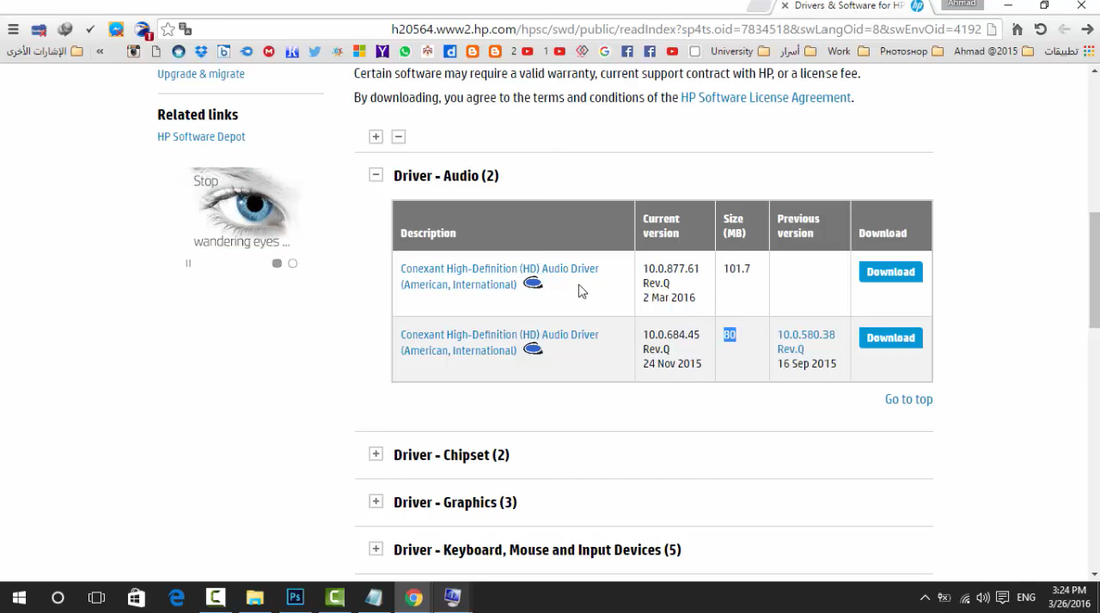Open the Yahoo bookmark
Screen dimensions: 1100x613
click(x=382, y=52)
